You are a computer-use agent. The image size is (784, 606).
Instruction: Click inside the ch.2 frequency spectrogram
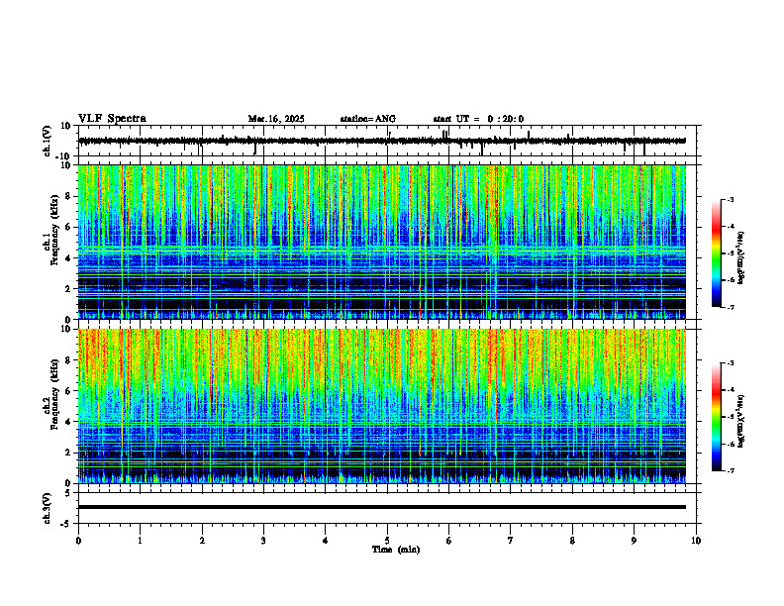(382, 406)
